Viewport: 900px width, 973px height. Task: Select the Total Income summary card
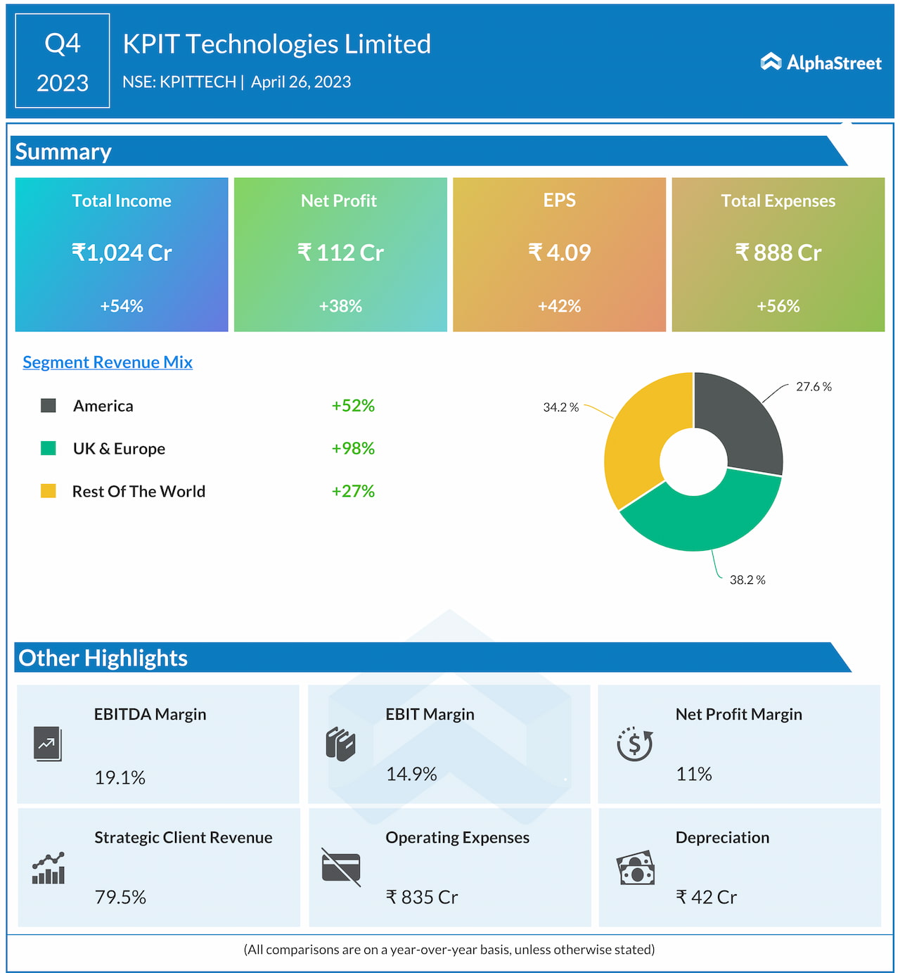point(122,254)
